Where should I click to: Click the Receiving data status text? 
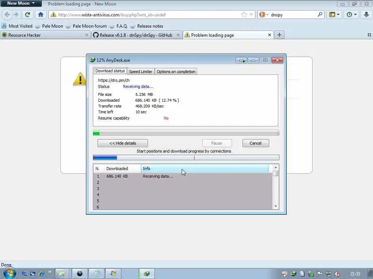(x=138, y=86)
